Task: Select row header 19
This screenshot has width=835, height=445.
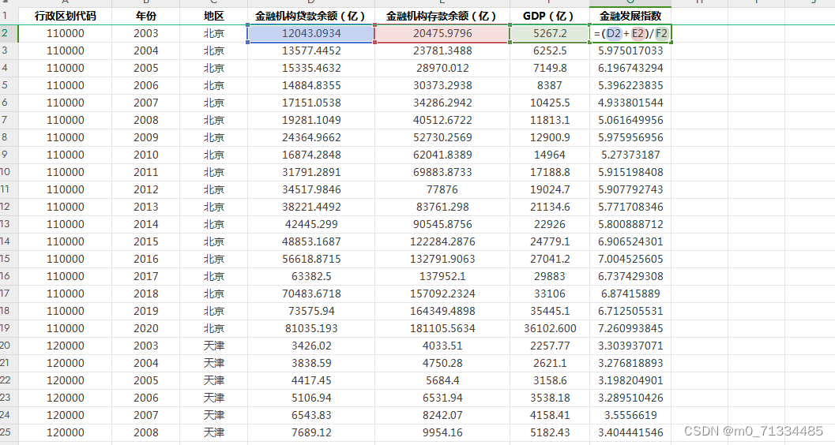Action: tap(9, 328)
